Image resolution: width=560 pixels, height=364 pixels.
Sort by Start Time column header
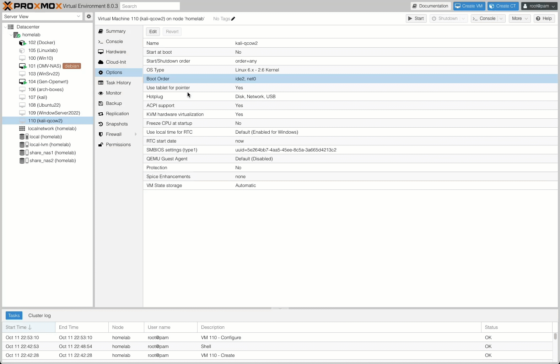point(28,327)
